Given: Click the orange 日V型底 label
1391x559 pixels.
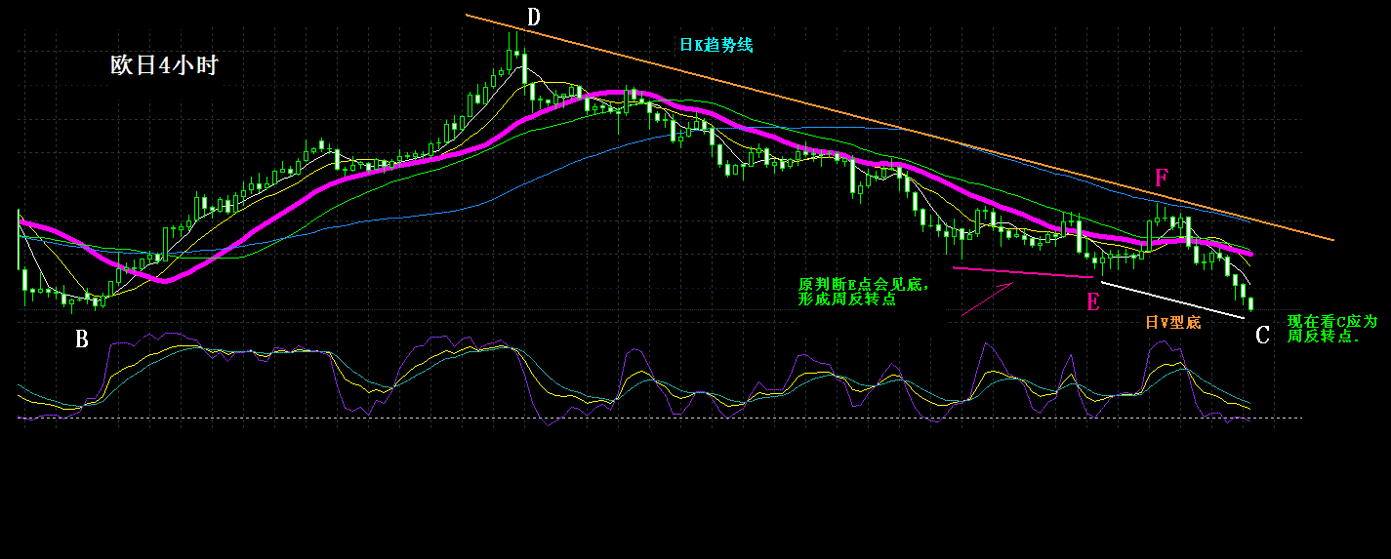Looking at the screenshot, I should click(x=1172, y=322).
